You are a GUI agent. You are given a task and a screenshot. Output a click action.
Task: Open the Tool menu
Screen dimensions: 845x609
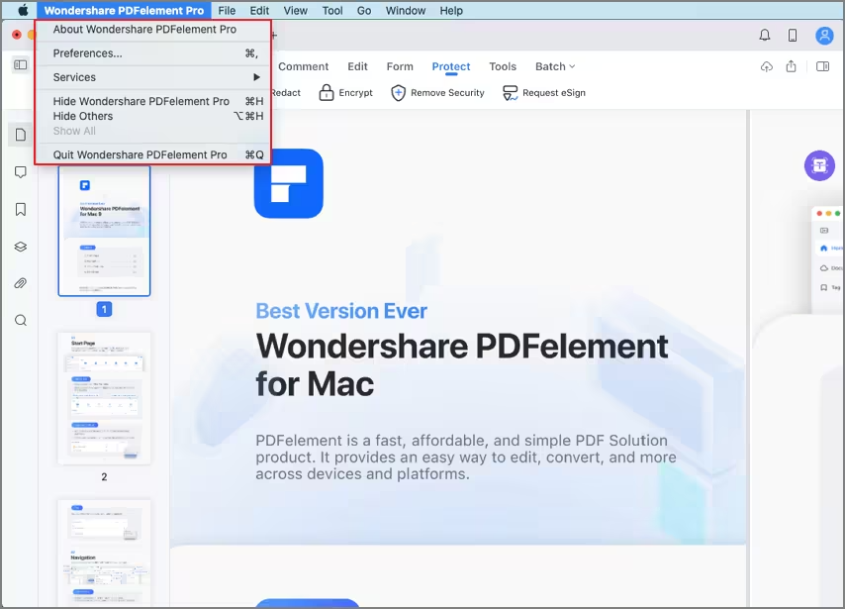tap(332, 10)
